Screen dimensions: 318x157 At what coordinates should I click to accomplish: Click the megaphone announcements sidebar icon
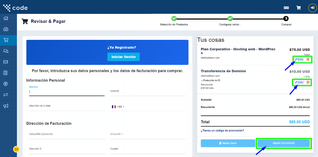coord(6,106)
